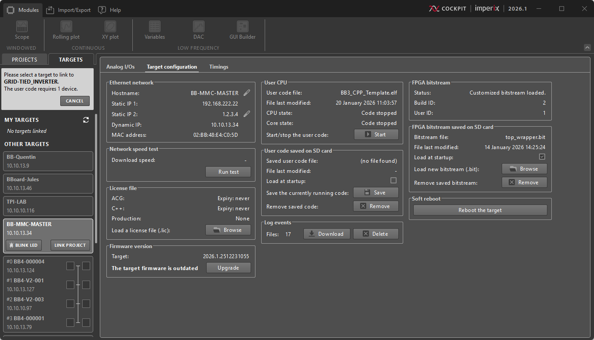Image resolution: width=594 pixels, height=340 pixels.
Task: Open the Rolling plot module
Action: point(66,30)
